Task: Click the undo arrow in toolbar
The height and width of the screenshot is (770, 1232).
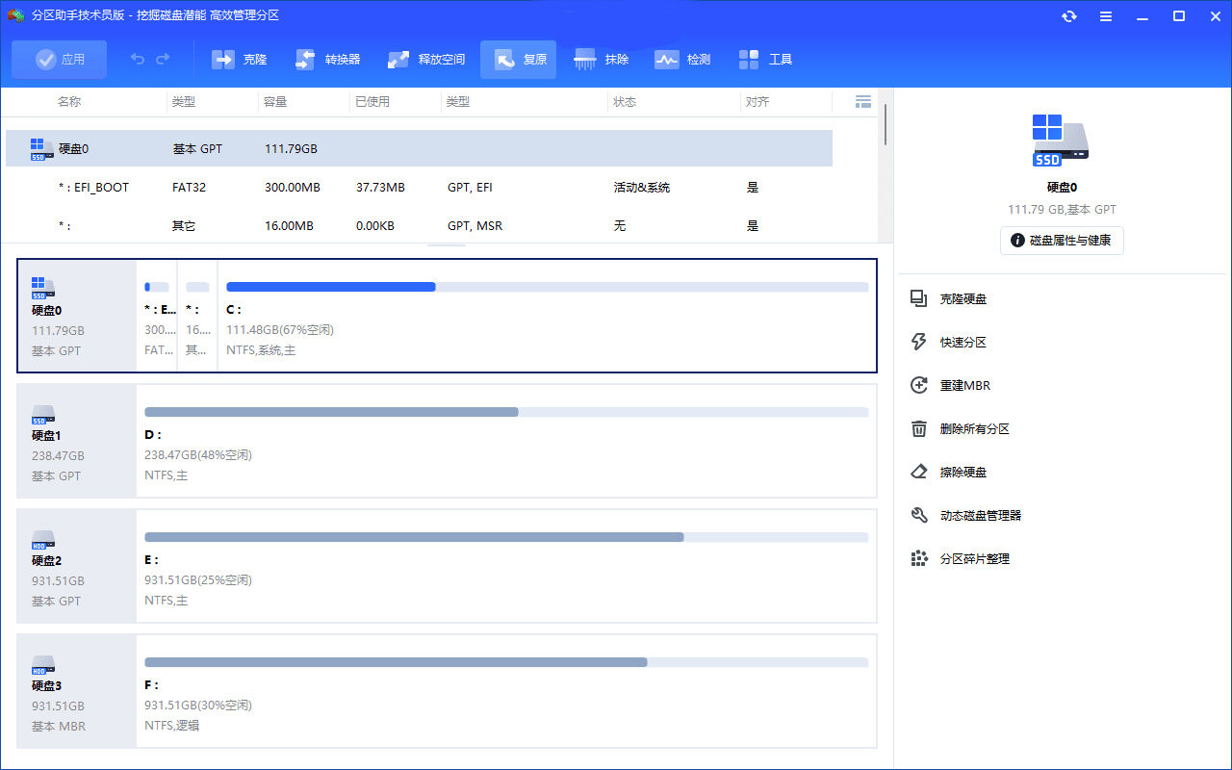Action: coord(138,60)
